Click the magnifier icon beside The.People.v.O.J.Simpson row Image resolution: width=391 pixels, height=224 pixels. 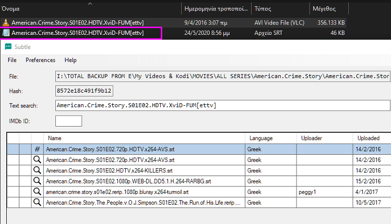click(37, 202)
